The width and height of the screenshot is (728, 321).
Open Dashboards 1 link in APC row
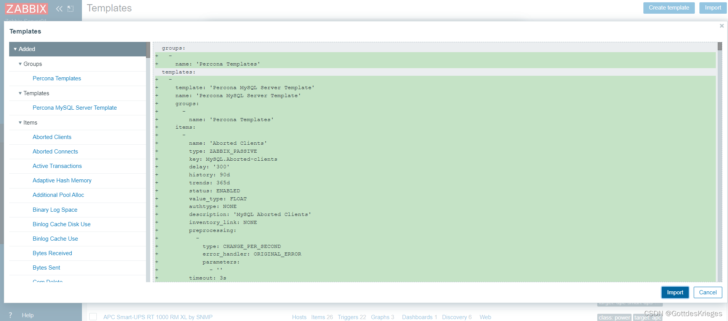[420, 317]
